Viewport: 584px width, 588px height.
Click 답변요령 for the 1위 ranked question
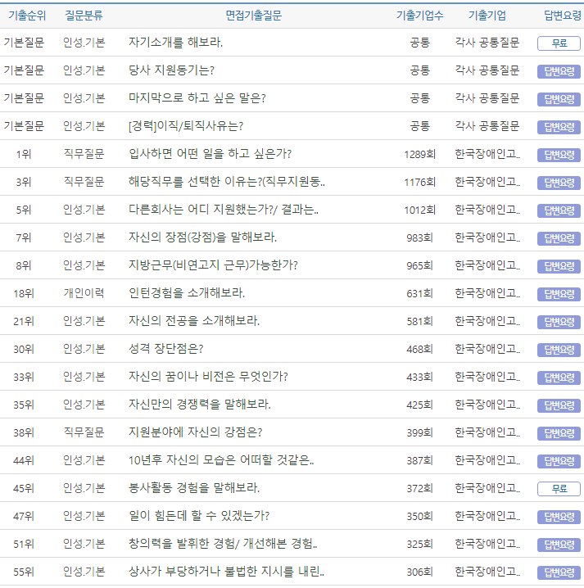(559, 155)
